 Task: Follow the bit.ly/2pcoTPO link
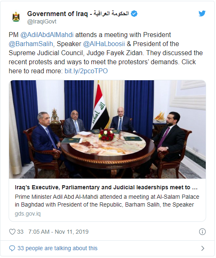(x=86, y=71)
